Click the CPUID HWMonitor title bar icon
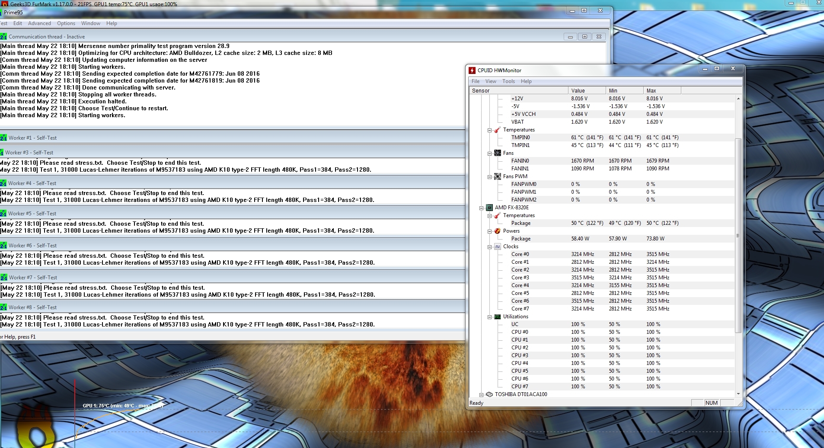 [473, 70]
